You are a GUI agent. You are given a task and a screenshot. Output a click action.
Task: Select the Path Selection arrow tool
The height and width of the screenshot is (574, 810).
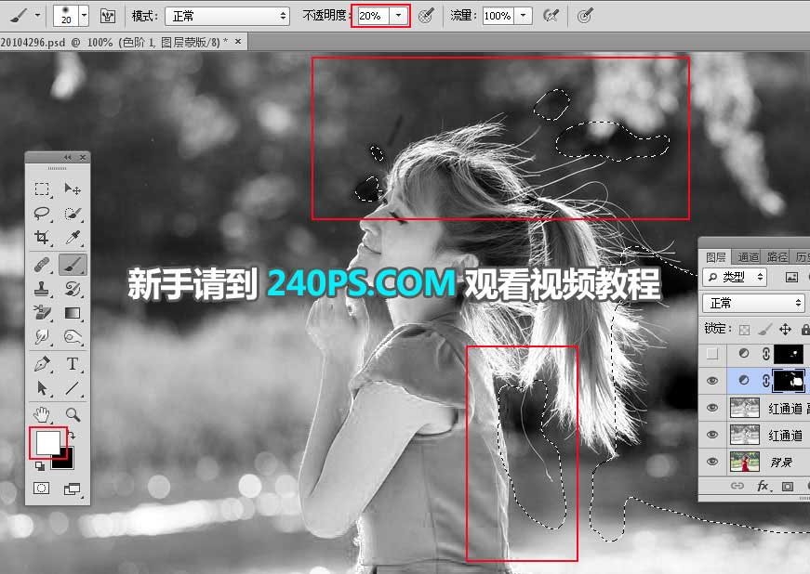coord(43,388)
